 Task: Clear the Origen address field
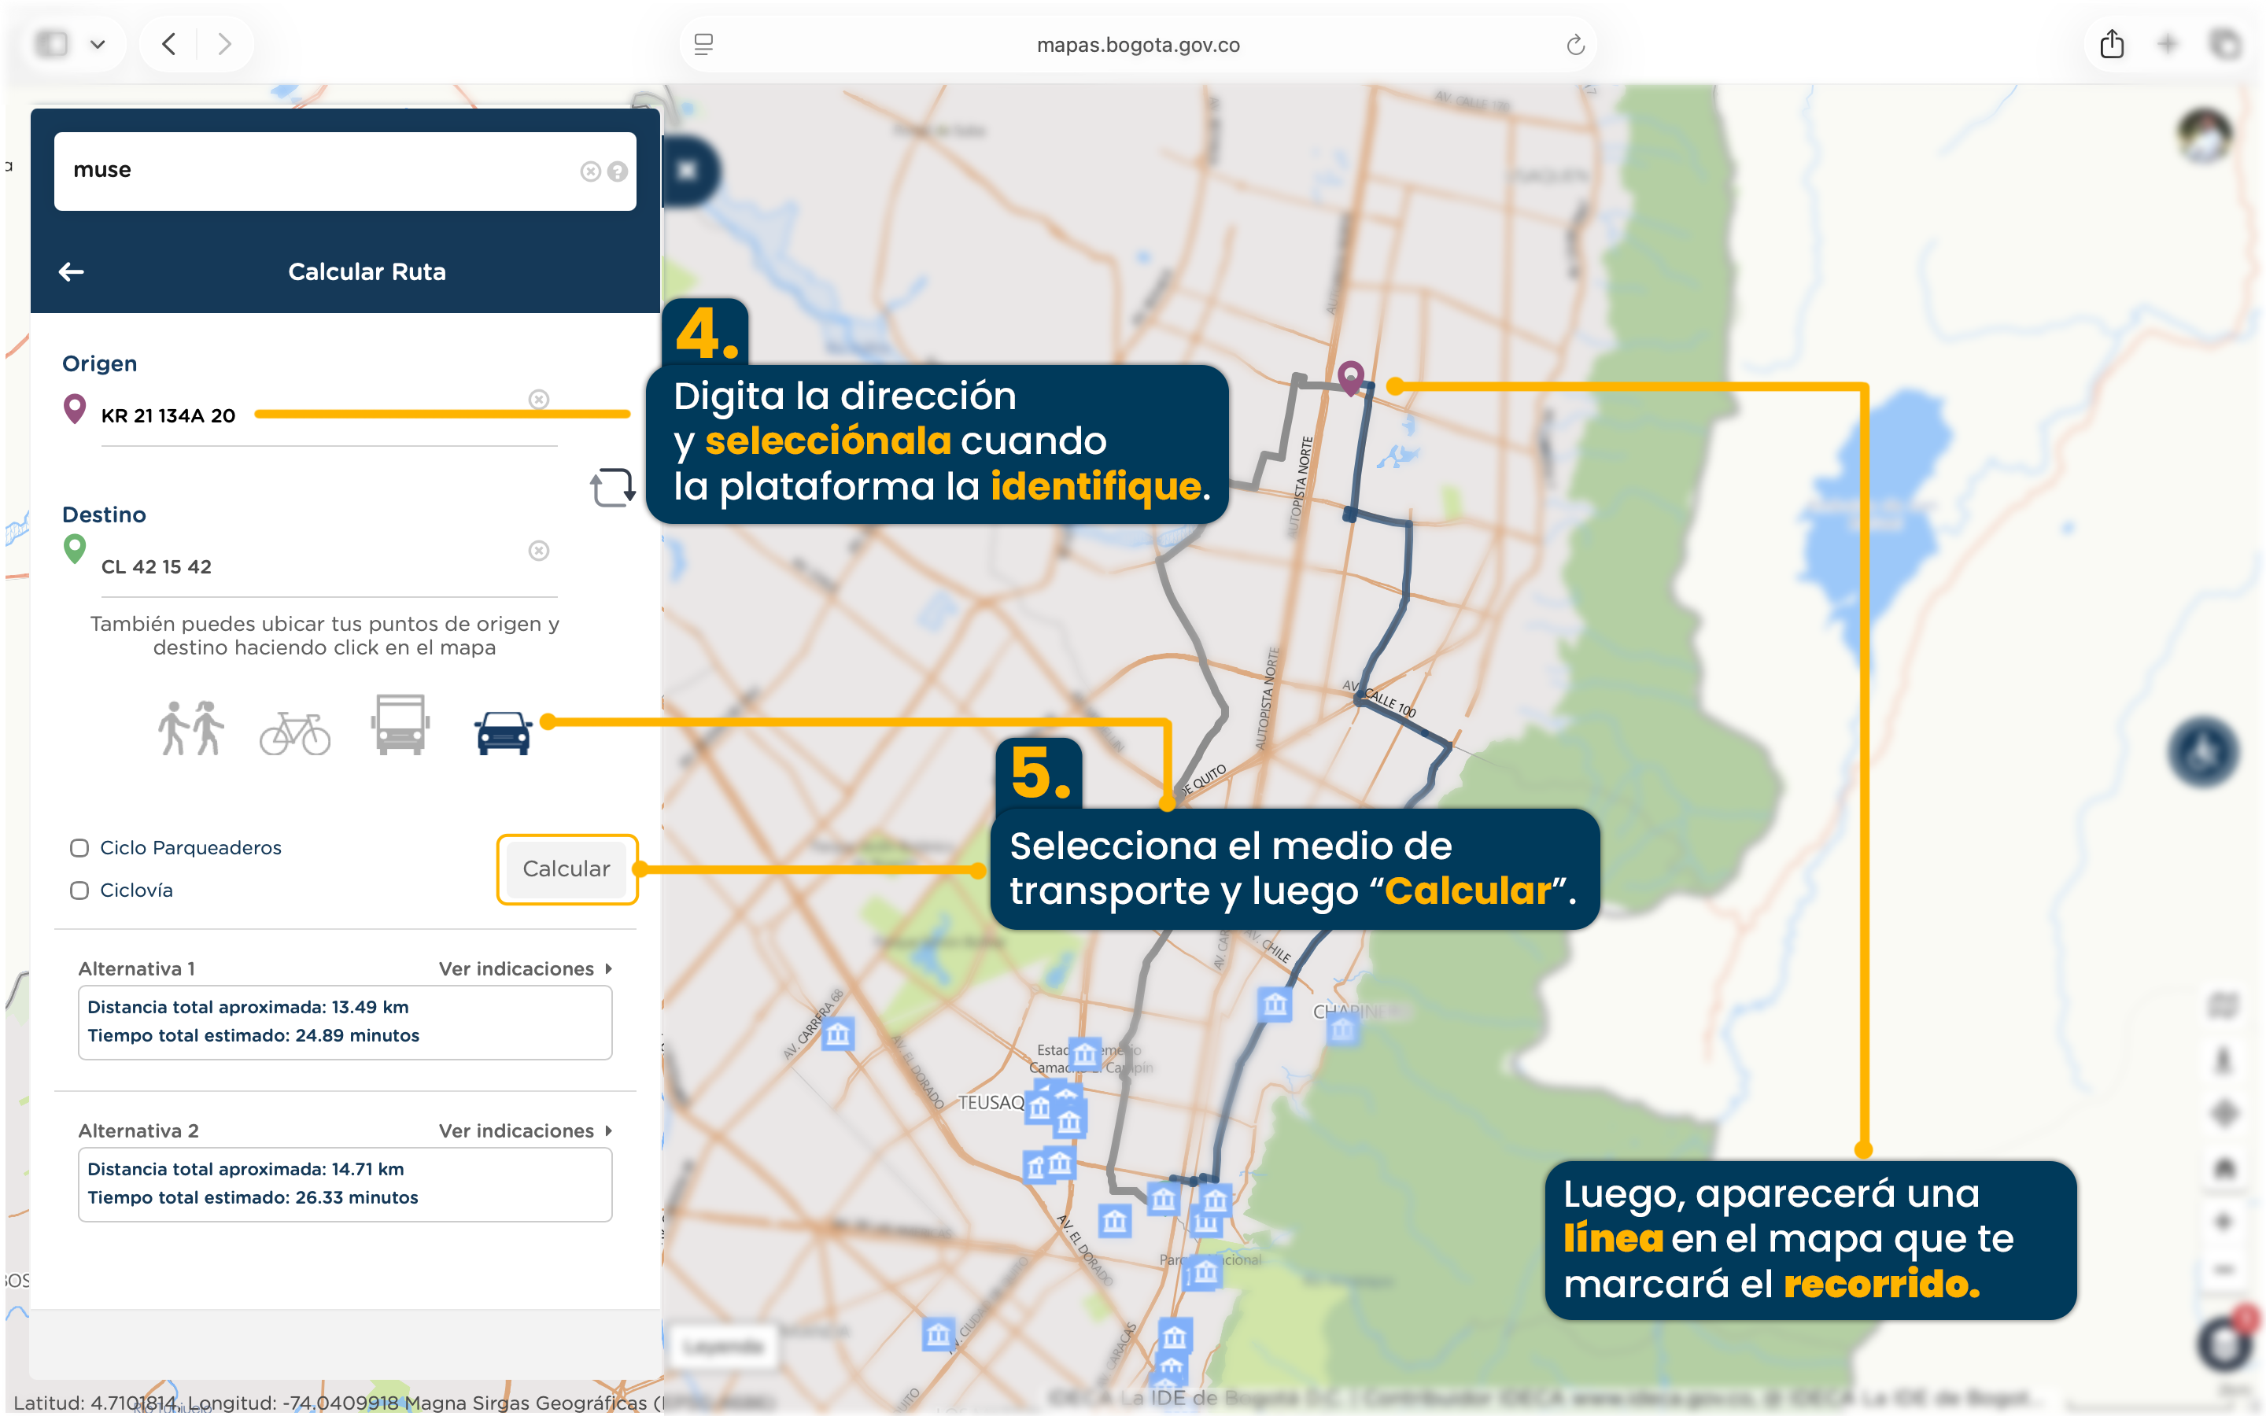[538, 400]
